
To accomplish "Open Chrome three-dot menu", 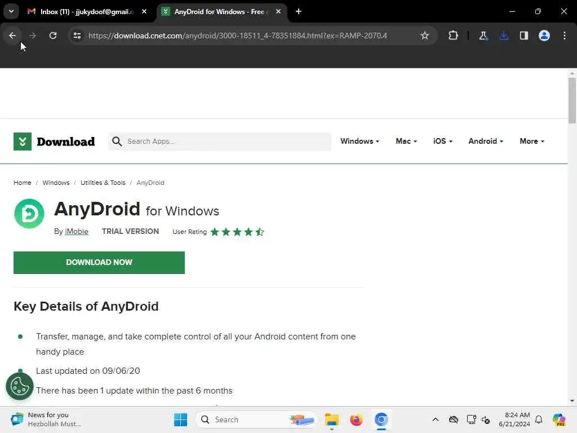I will point(565,36).
